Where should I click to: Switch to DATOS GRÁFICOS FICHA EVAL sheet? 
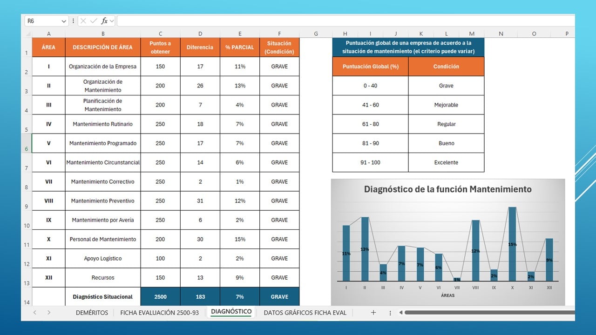point(305,313)
